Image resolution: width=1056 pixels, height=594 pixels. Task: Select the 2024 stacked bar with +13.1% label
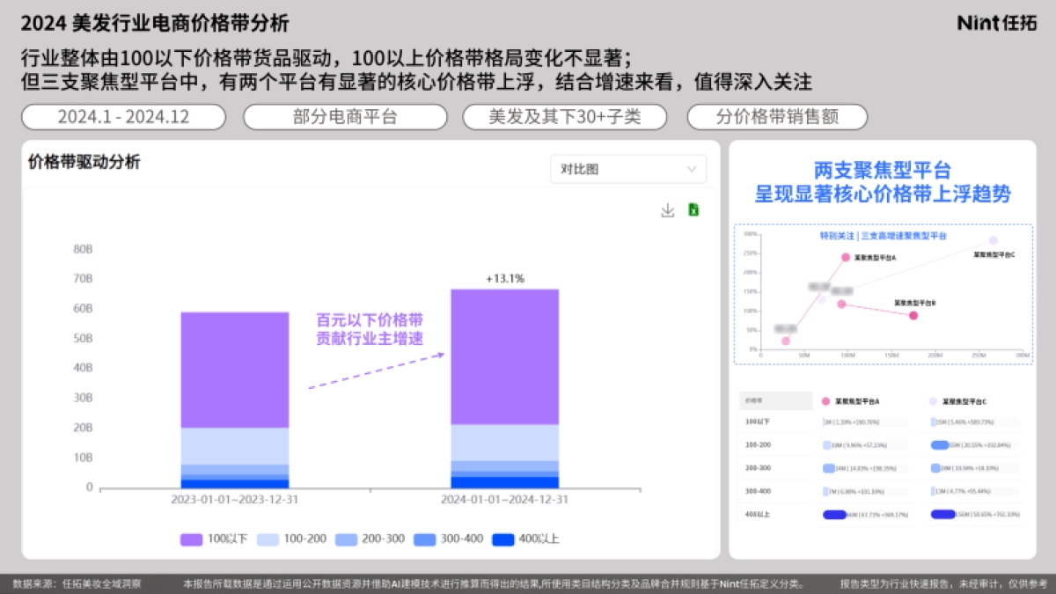506,387
